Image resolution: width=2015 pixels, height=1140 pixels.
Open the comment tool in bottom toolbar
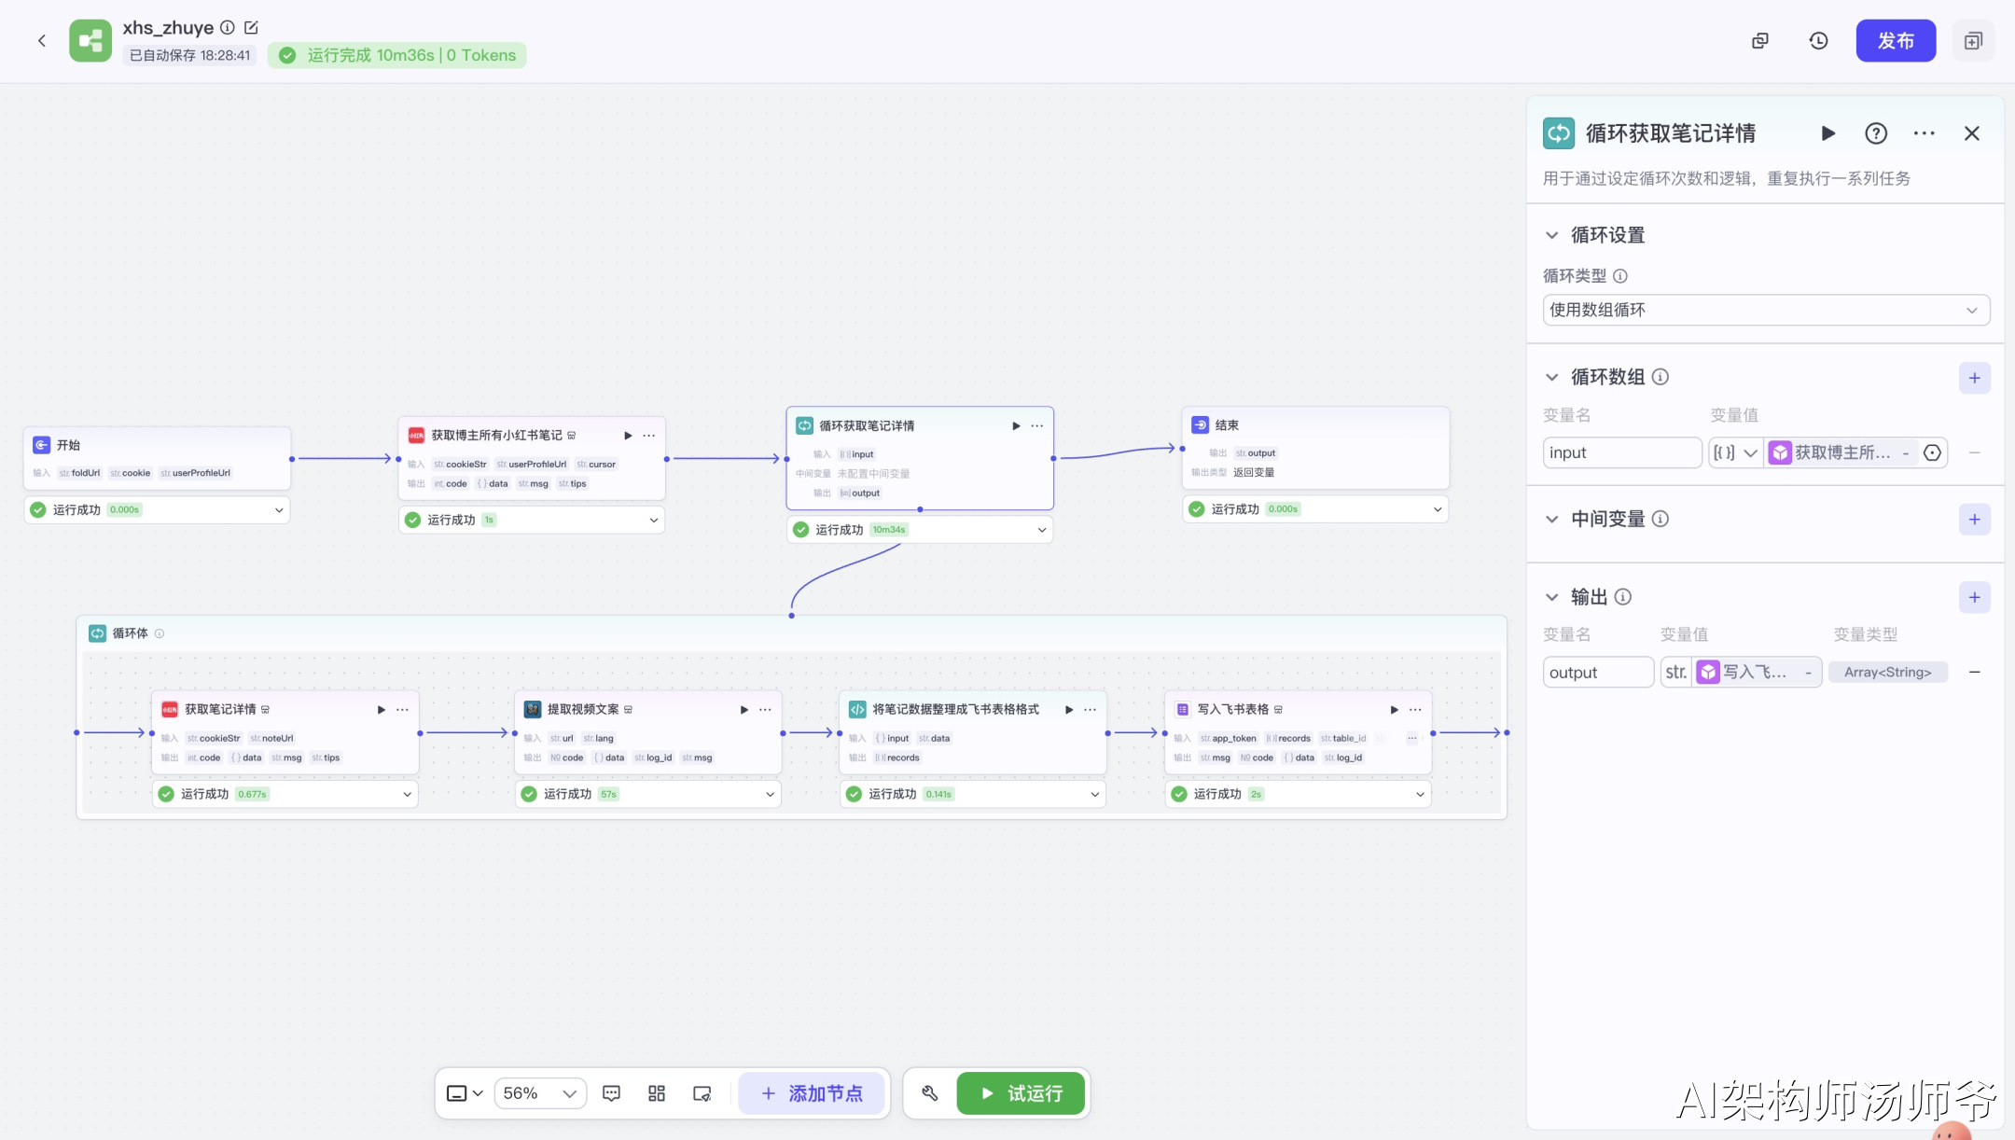pos(612,1092)
